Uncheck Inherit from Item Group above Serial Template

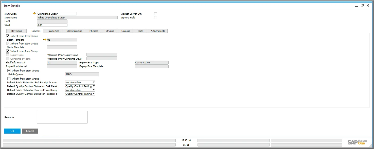[8, 43]
